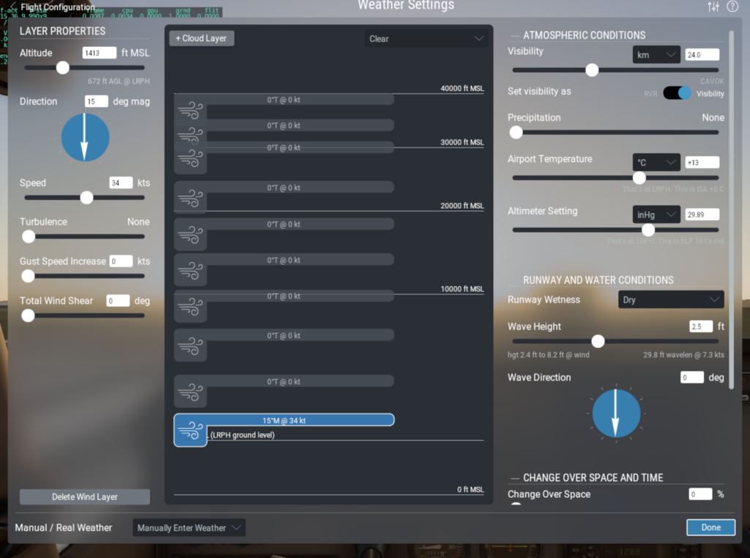Click the filter sliders icon top right
Image resolution: width=750 pixels, height=558 pixels.
pos(712,6)
